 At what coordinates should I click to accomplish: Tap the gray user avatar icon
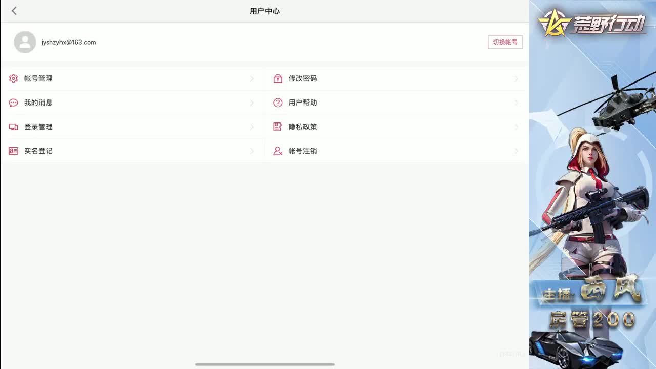25,42
